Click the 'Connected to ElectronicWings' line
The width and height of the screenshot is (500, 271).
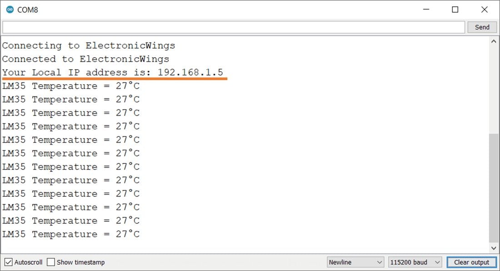pos(85,59)
